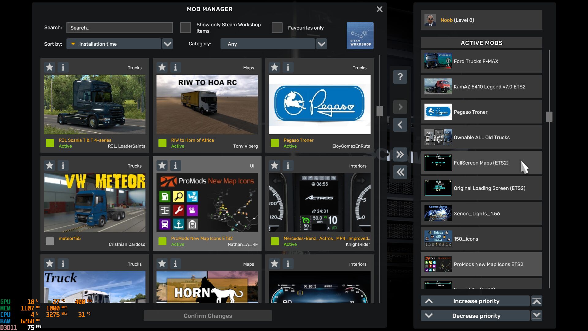Check the Favourites only box
Viewport: 588px width, 331px height.
[277, 28]
